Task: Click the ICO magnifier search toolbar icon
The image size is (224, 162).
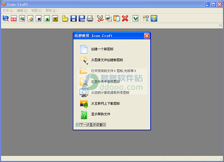Action: tap(6, 18)
